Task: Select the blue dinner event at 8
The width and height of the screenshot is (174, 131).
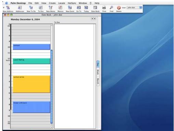Action: tap(31, 107)
